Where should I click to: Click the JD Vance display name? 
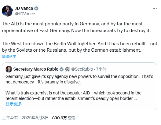(24, 8)
